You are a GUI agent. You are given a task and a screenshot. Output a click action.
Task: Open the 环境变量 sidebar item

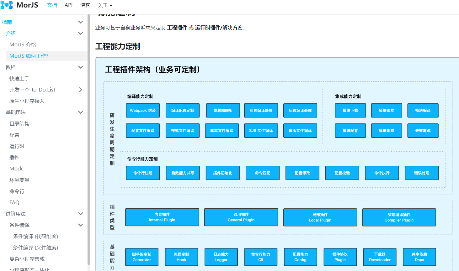(x=19, y=180)
